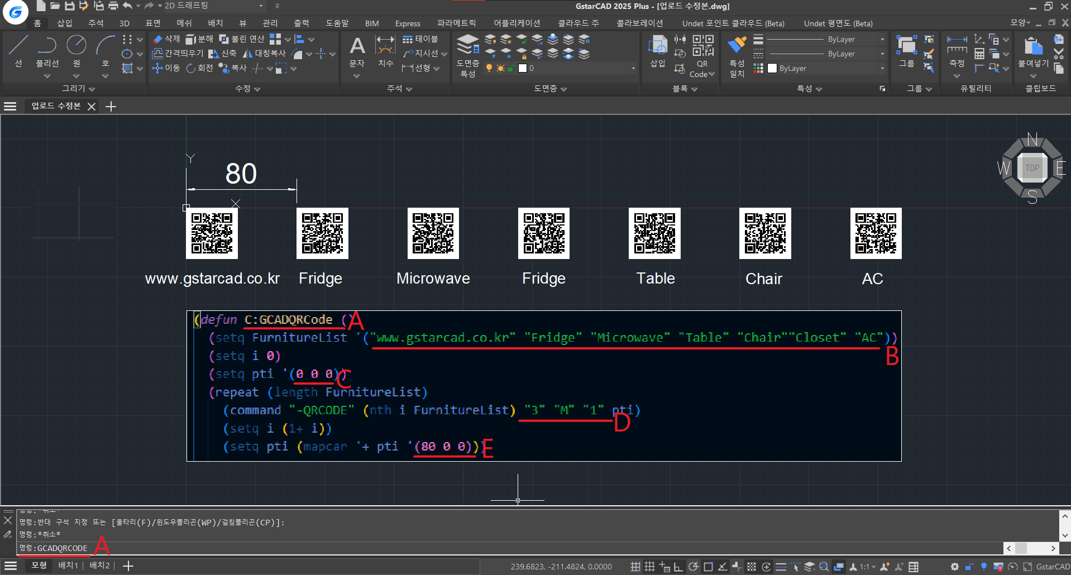Open the 주석 ribbon tab
Image resolution: width=1071 pixels, height=575 pixels.
coord(96,23)
